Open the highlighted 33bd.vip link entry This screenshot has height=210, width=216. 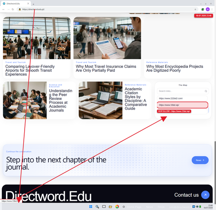coord(182,105)
